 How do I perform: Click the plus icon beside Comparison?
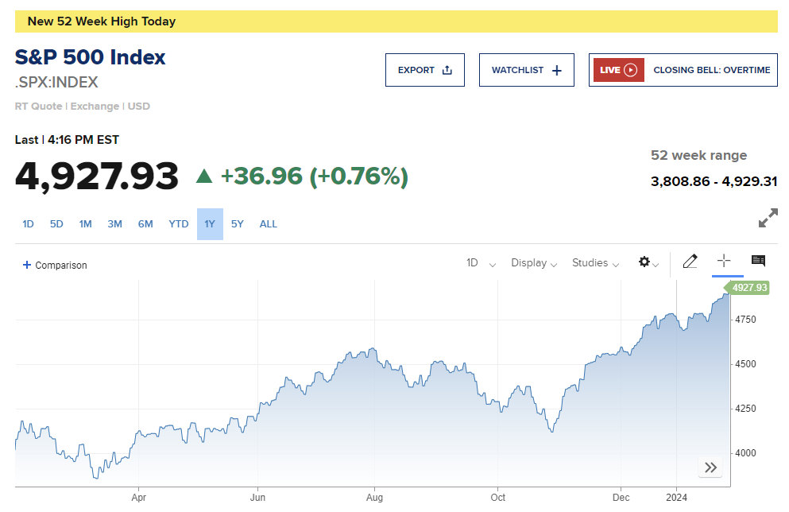coord(27,265)
